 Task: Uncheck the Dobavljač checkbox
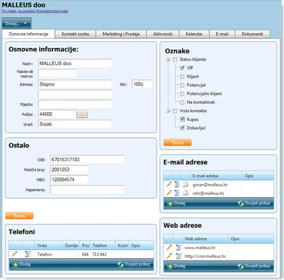(182, 128)
